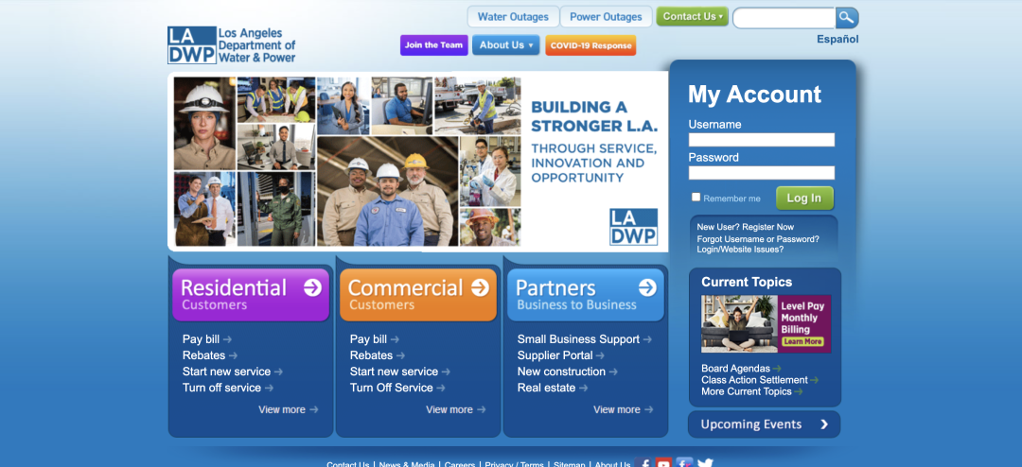Focus the Password input field
1022x467 pixels.
coord(761,173)
